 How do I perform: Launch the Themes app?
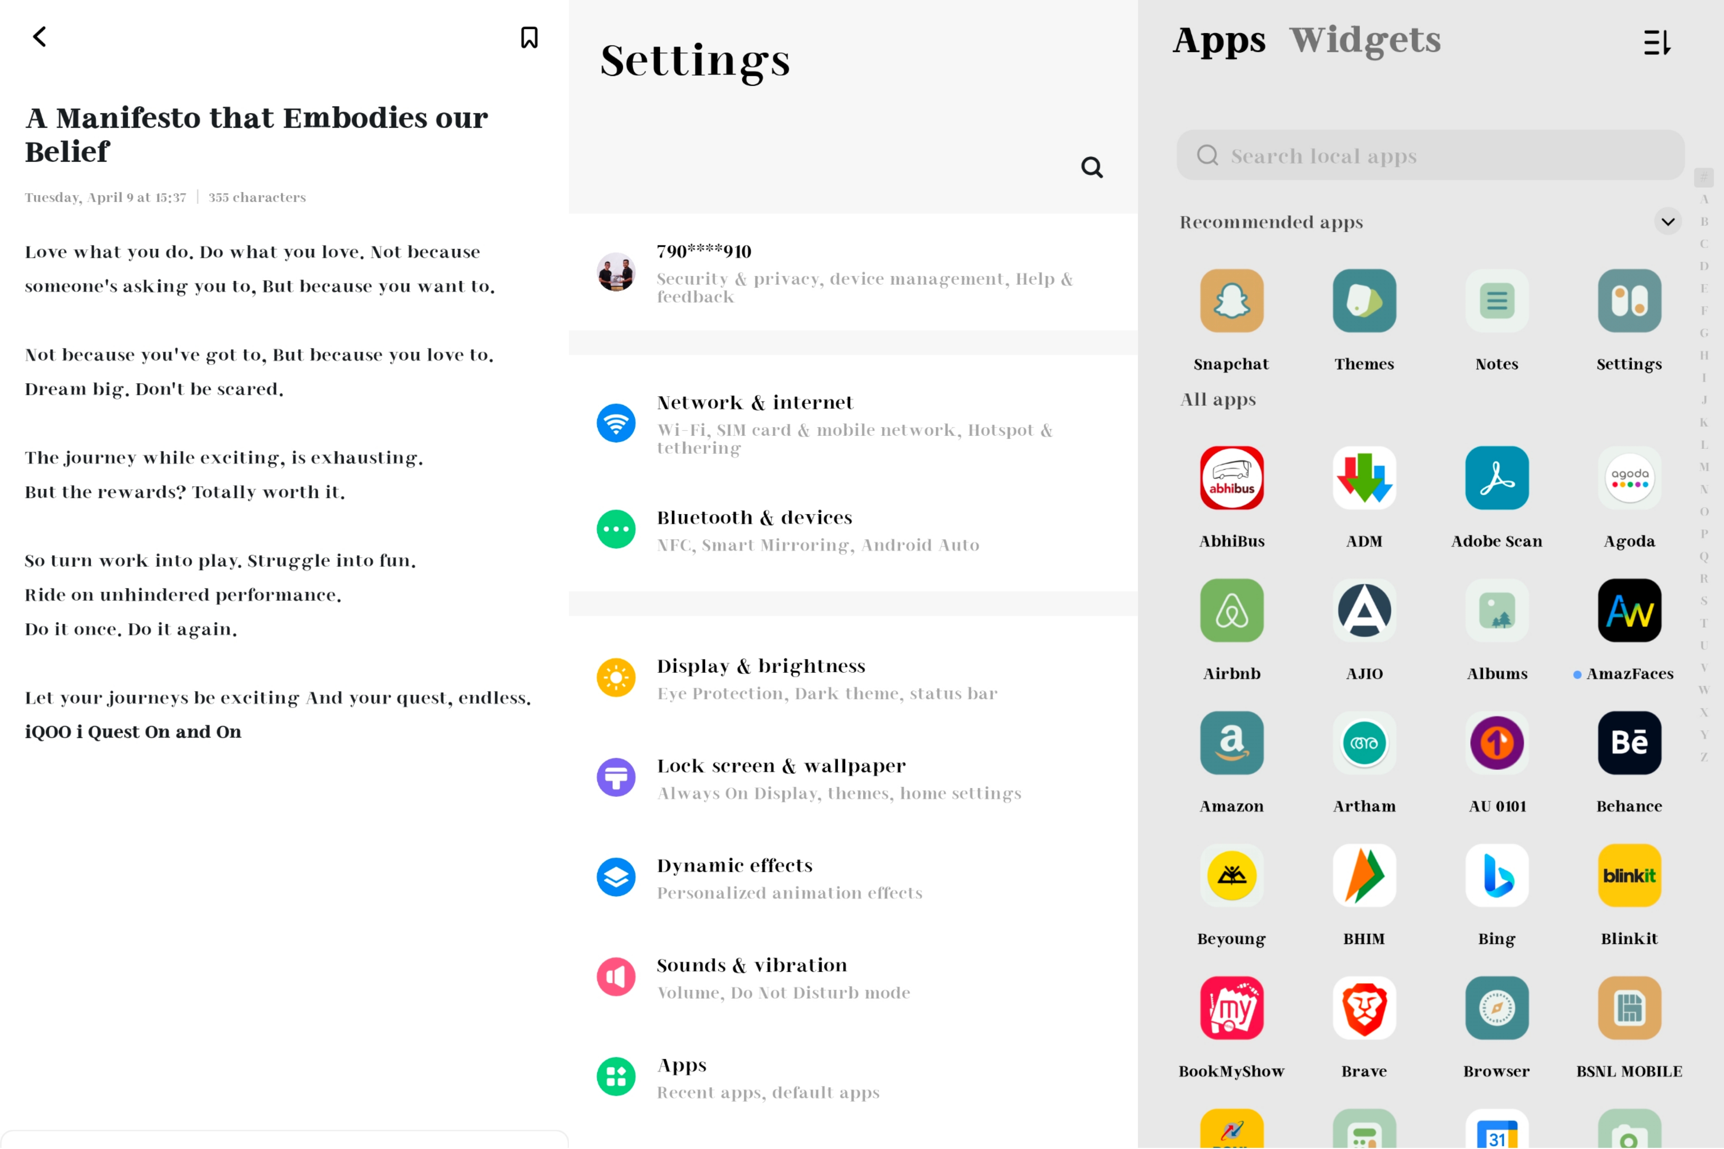click(1364, 300)
